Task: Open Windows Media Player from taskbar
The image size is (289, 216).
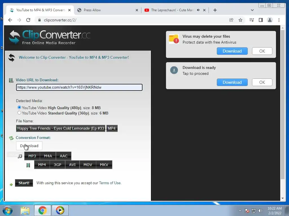Action: click(x=60, y=210)
